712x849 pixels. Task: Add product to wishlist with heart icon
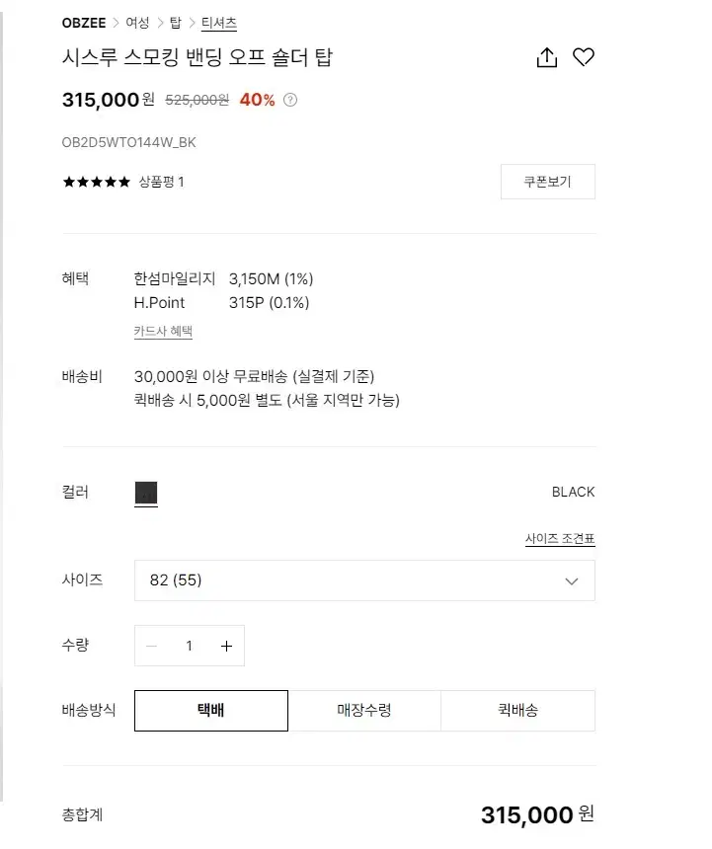click(x=584, y=57)
